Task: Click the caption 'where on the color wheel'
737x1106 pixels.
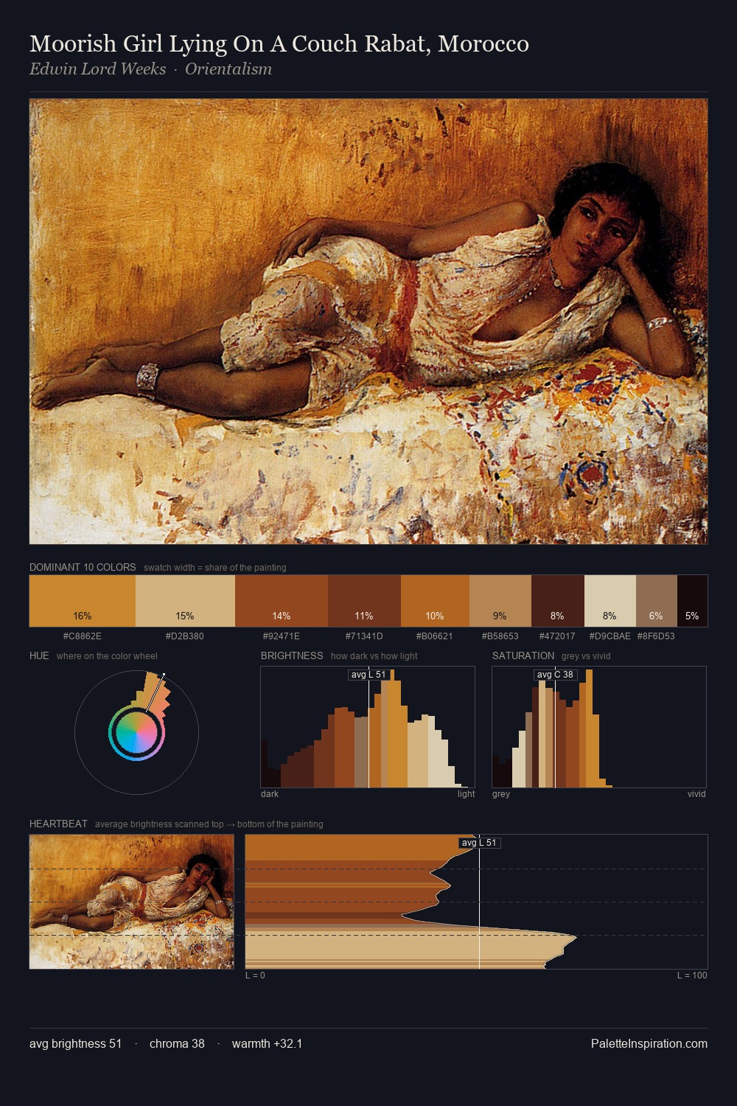Action: [107, 656]
